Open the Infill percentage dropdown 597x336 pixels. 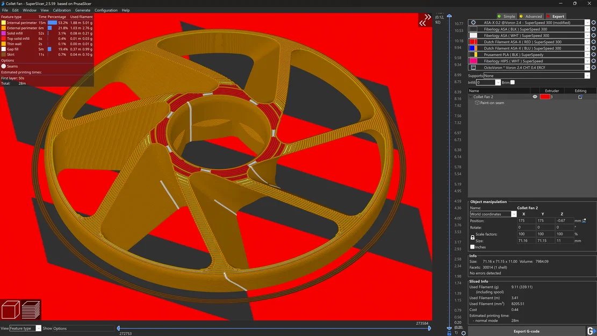(498, 82)
